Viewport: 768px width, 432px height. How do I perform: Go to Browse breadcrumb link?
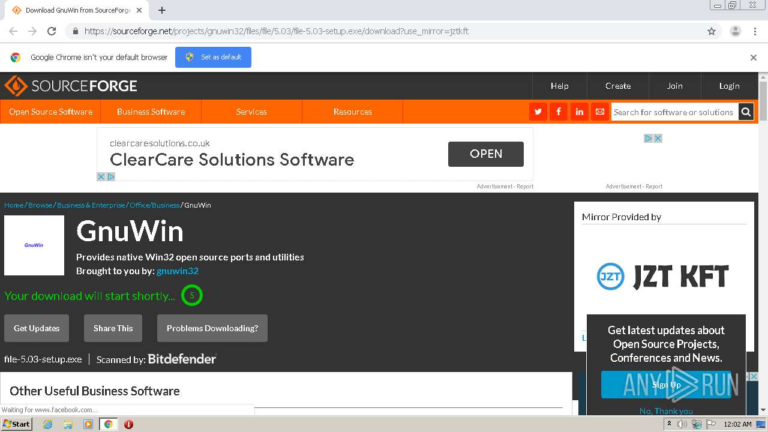click(40, 205)
